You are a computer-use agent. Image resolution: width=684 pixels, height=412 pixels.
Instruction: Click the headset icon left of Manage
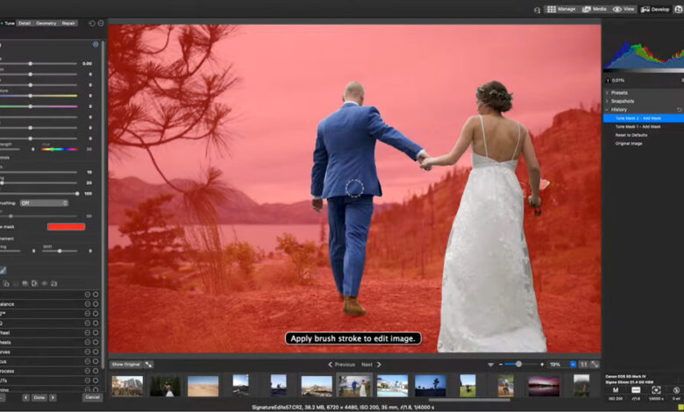coord(537,10)
